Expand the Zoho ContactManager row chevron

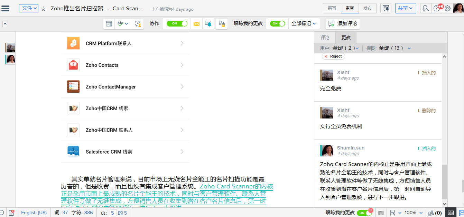coord(182,87)
